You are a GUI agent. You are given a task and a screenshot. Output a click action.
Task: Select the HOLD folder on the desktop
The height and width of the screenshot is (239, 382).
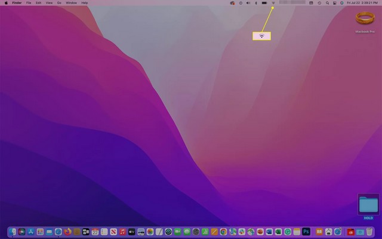368,206
